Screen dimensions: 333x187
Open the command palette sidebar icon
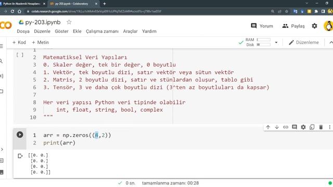point(2,161)
